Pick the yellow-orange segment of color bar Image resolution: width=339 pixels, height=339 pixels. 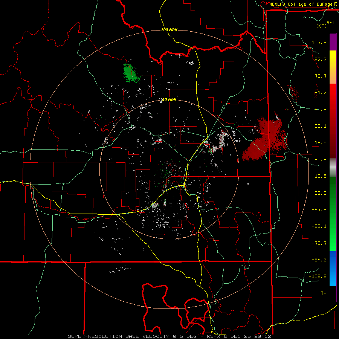point(333,67)
